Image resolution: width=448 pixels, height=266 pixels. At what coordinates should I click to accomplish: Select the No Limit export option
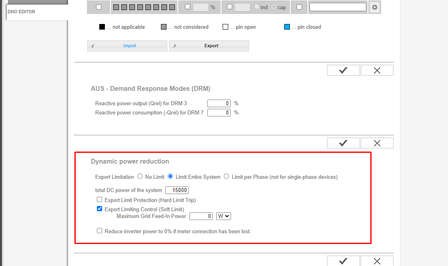pos(140,176)
